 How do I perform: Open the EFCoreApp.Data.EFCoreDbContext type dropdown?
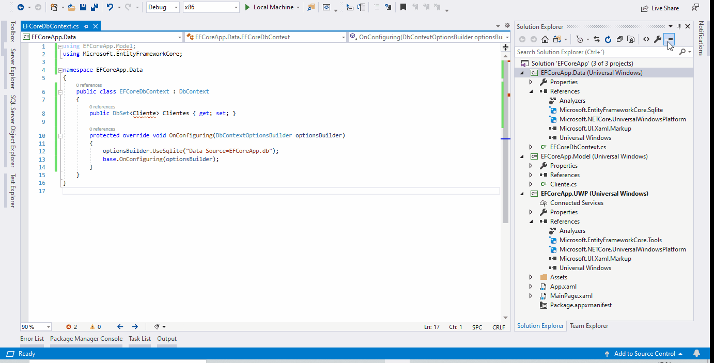[267, 37]
